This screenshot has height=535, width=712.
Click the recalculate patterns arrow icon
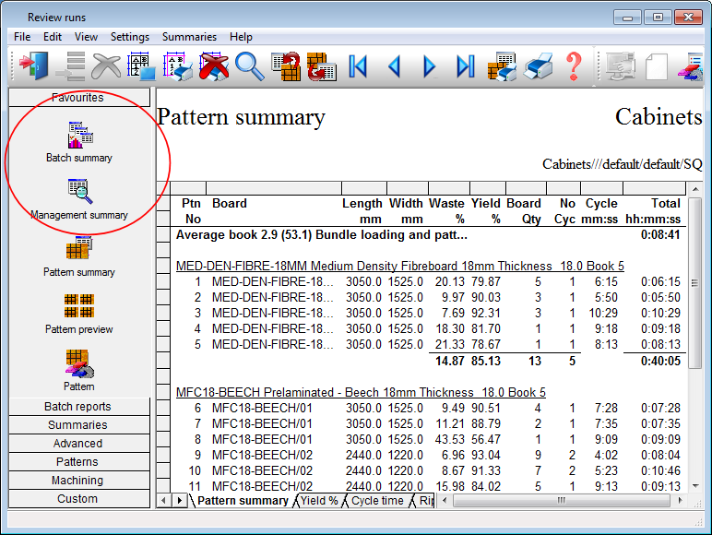pyautogui.click(x=286, y=66)
